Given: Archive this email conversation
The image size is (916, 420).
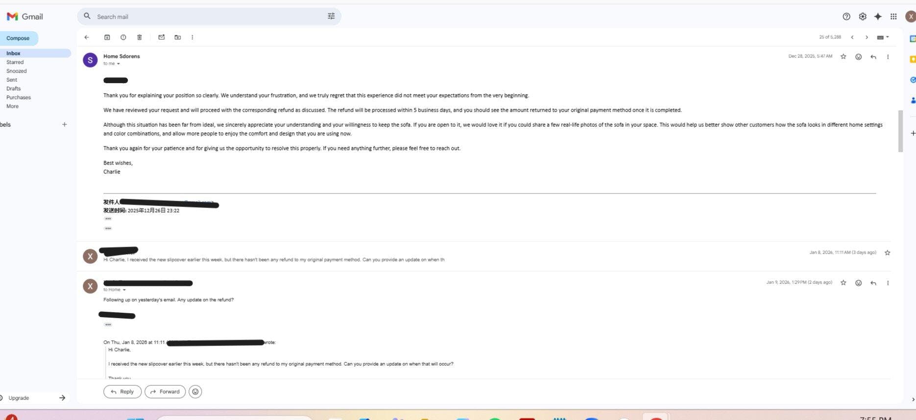Looking at the screenshot, I should point(107,37).
